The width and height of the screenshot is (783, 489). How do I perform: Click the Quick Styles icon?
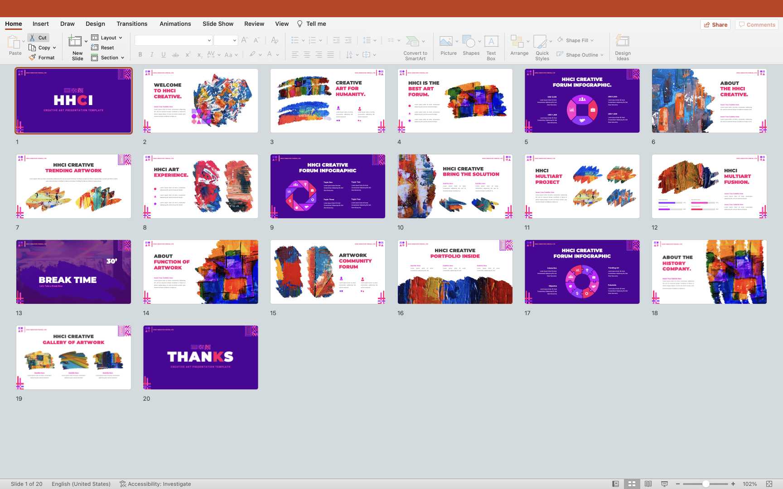tap(541, 42)
